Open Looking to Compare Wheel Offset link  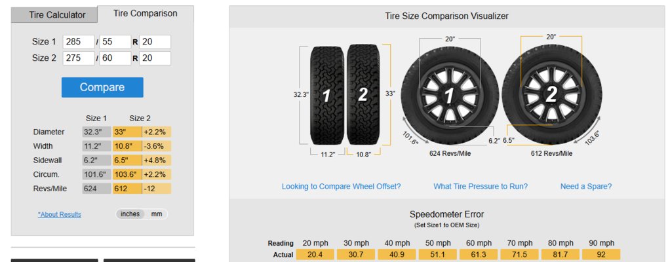pos(341,187)
